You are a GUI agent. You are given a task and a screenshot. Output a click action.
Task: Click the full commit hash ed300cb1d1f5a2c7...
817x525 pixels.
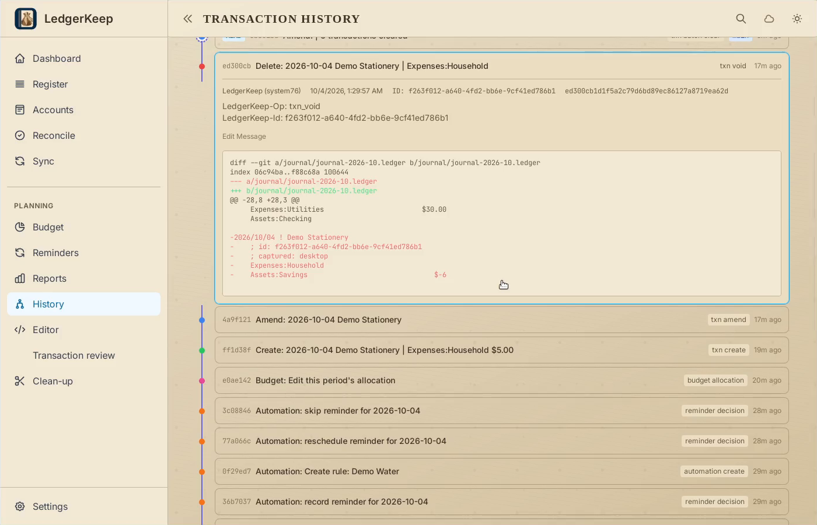point(647,91)
